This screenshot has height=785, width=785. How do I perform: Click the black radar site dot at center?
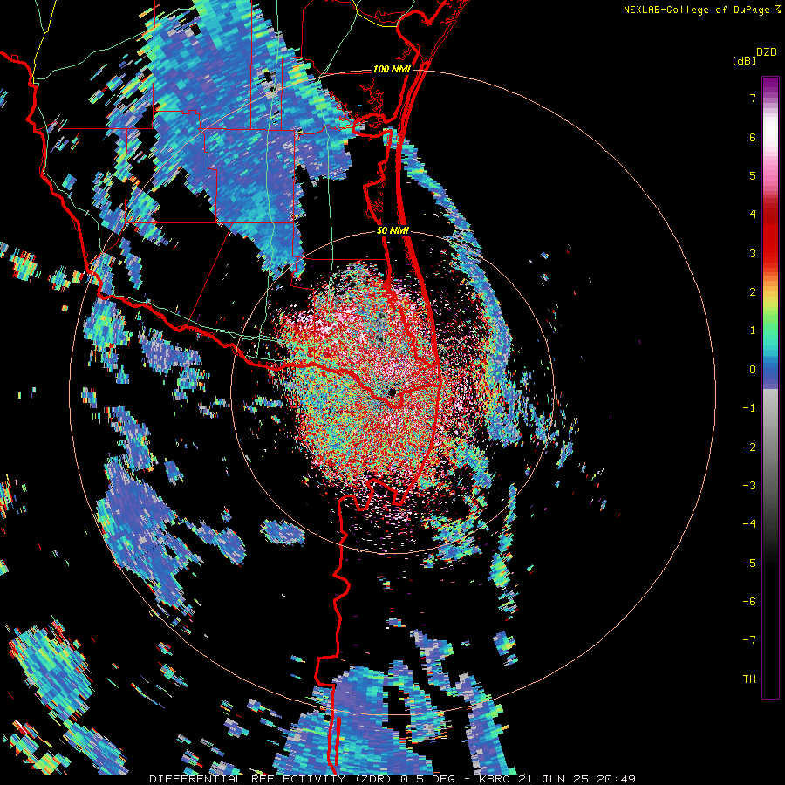click(392, 392)
